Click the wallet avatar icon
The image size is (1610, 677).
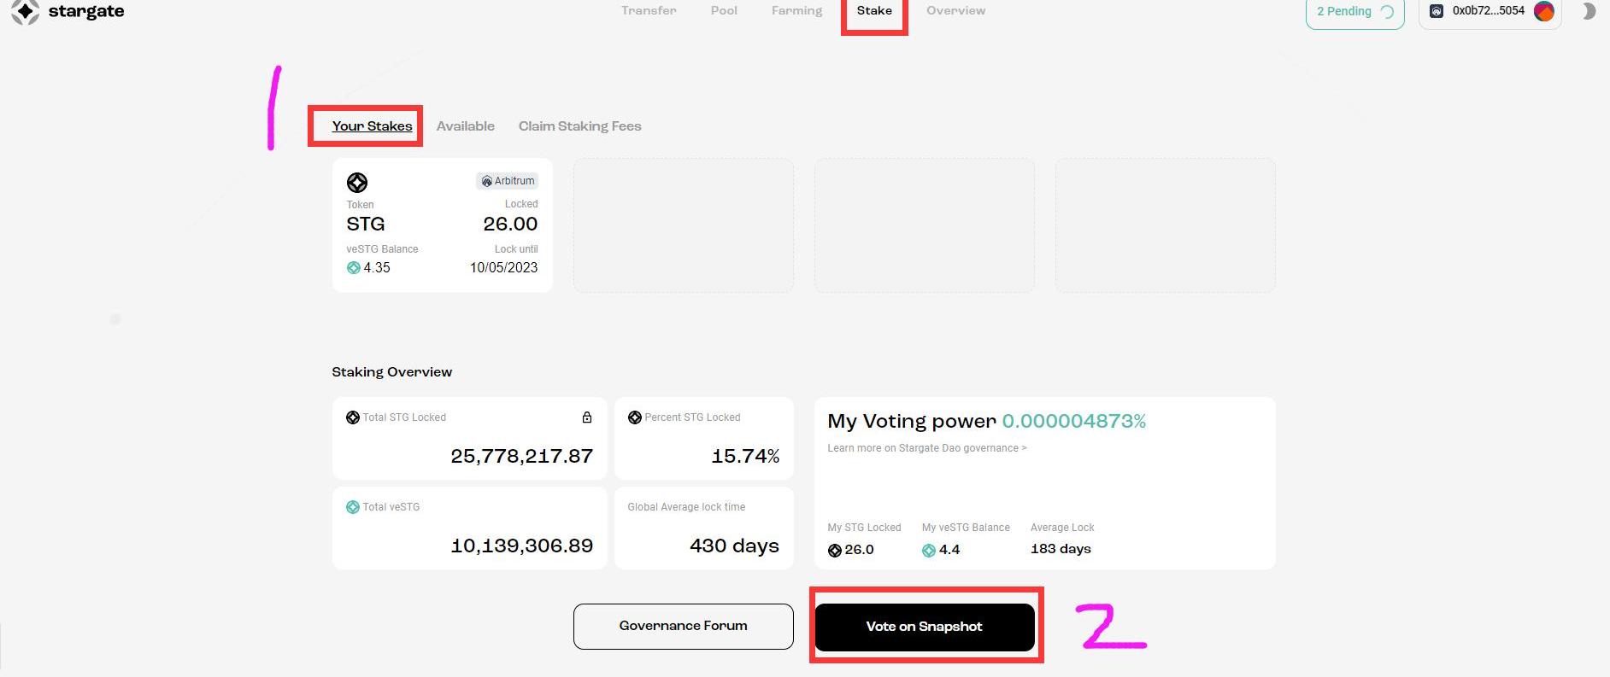(x=1543, y=11)
